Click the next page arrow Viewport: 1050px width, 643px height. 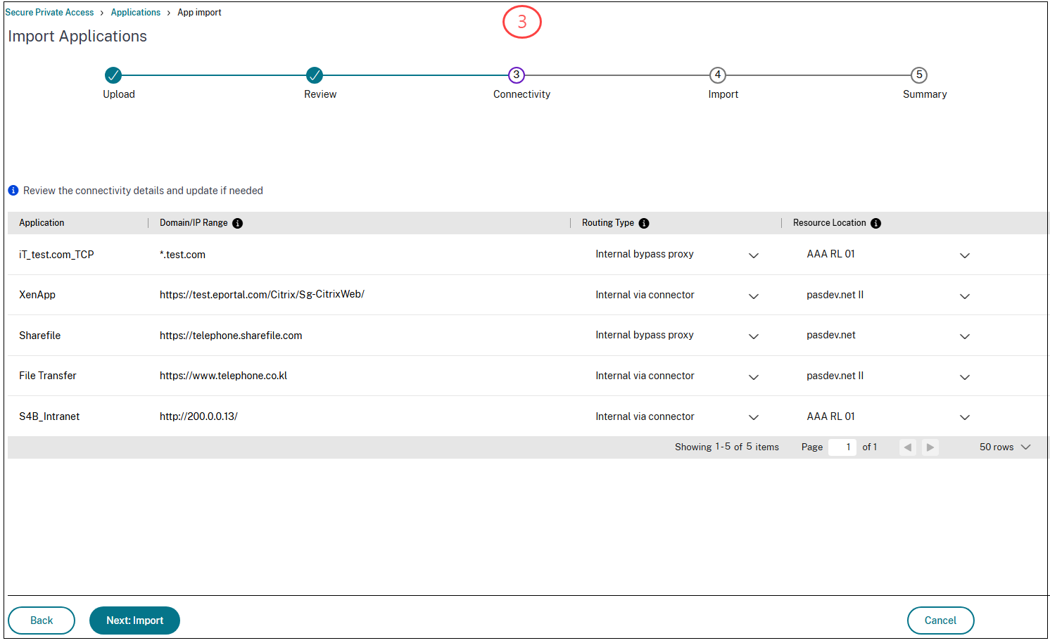pos(930,447)
